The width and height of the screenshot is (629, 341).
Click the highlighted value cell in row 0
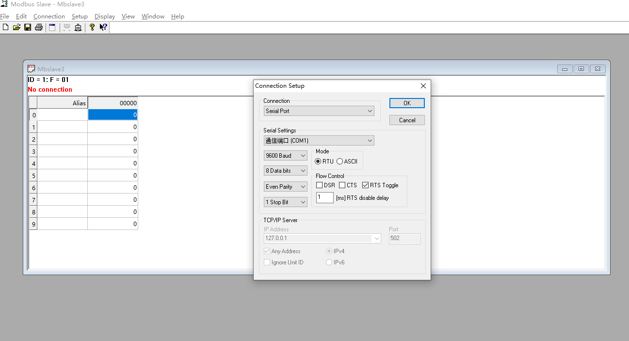[x=113, y=115]
